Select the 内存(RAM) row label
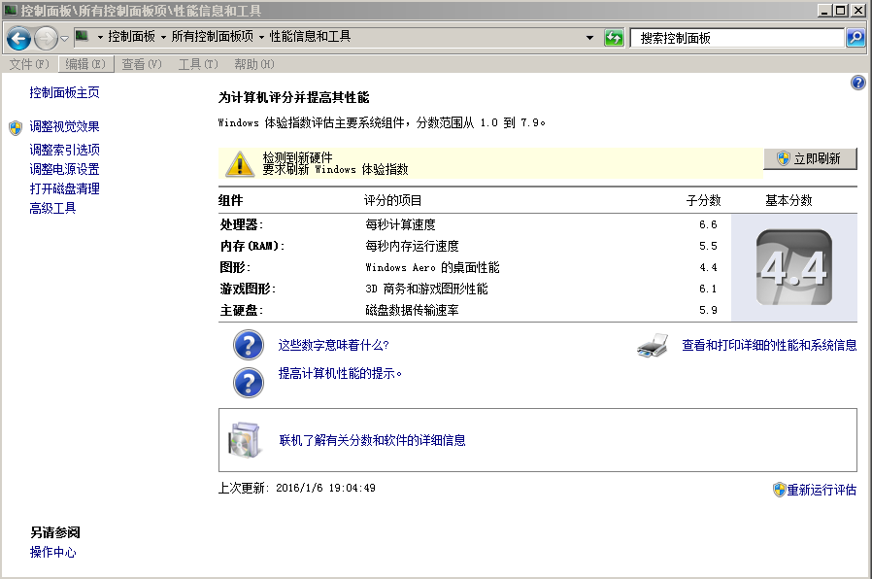 point(252,246)
